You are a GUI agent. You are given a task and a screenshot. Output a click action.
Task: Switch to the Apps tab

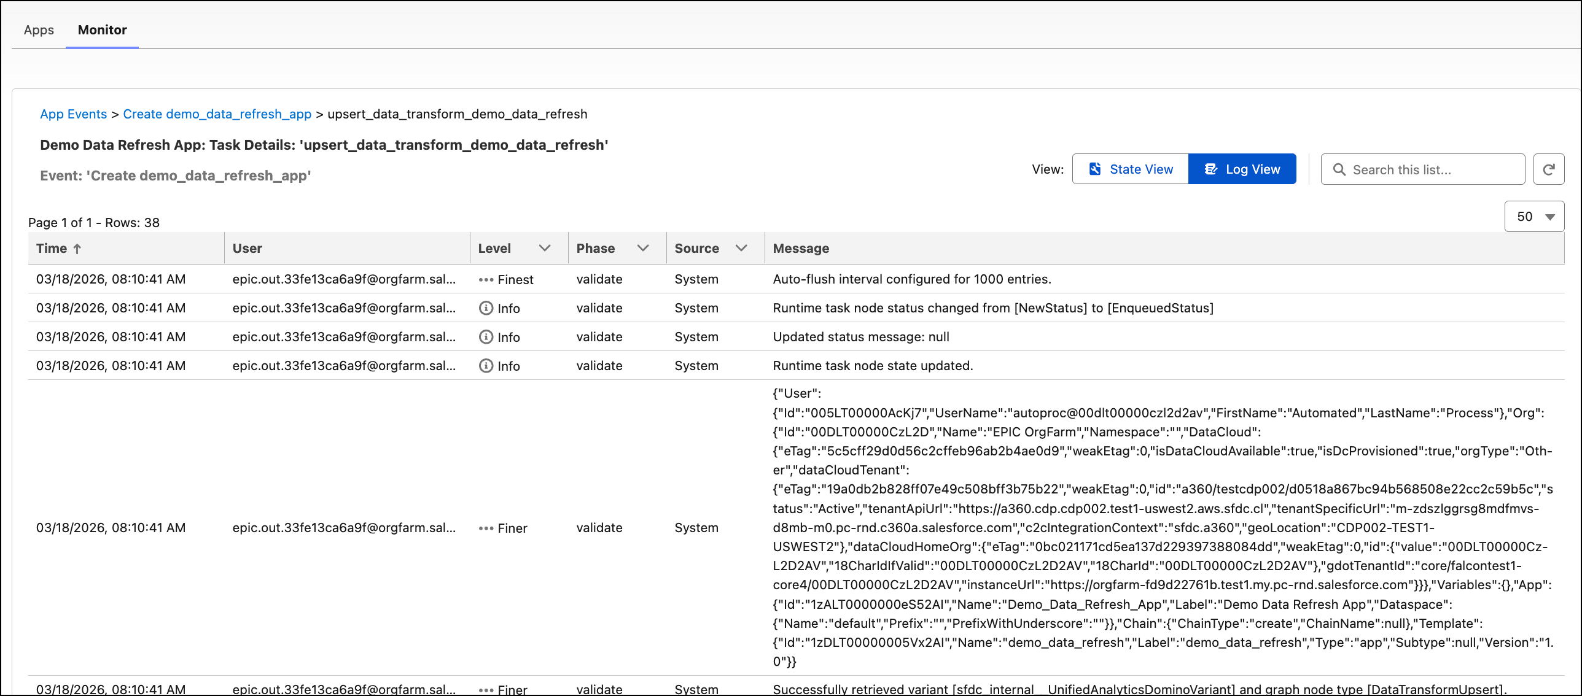click(39, 29)
